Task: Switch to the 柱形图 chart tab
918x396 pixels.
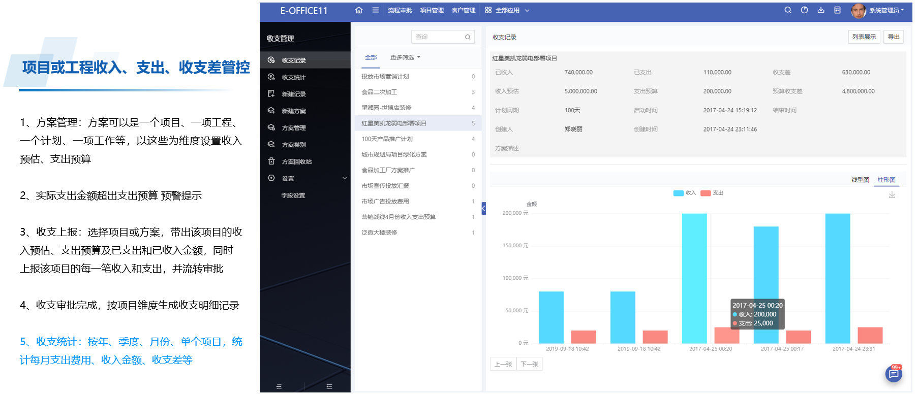Action: click(886, 180)
